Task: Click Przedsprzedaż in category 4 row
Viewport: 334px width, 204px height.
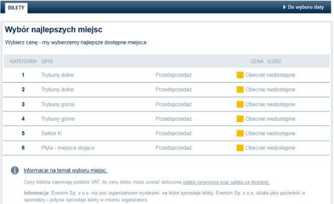Action: [x=174, y=119]
